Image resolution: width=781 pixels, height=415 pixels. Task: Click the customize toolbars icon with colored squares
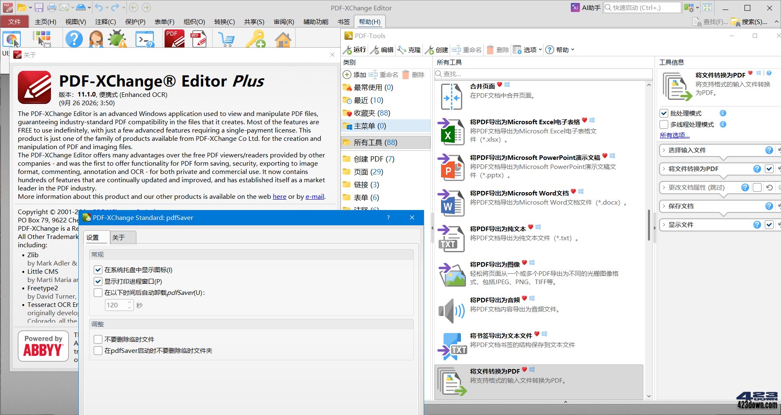(42, 38)
